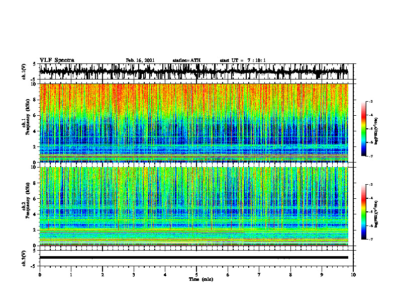Click the "2" kHz tick of ch.2 spectrogram

[x=35, y=230]
